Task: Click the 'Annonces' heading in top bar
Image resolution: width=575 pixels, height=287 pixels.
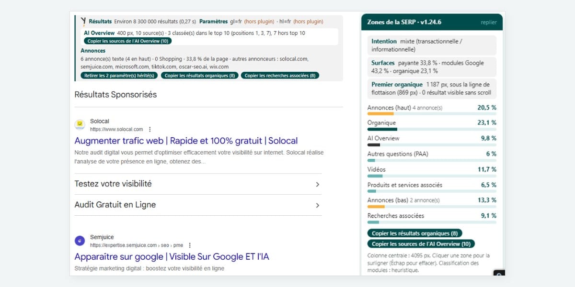Action: coord(93,51)
